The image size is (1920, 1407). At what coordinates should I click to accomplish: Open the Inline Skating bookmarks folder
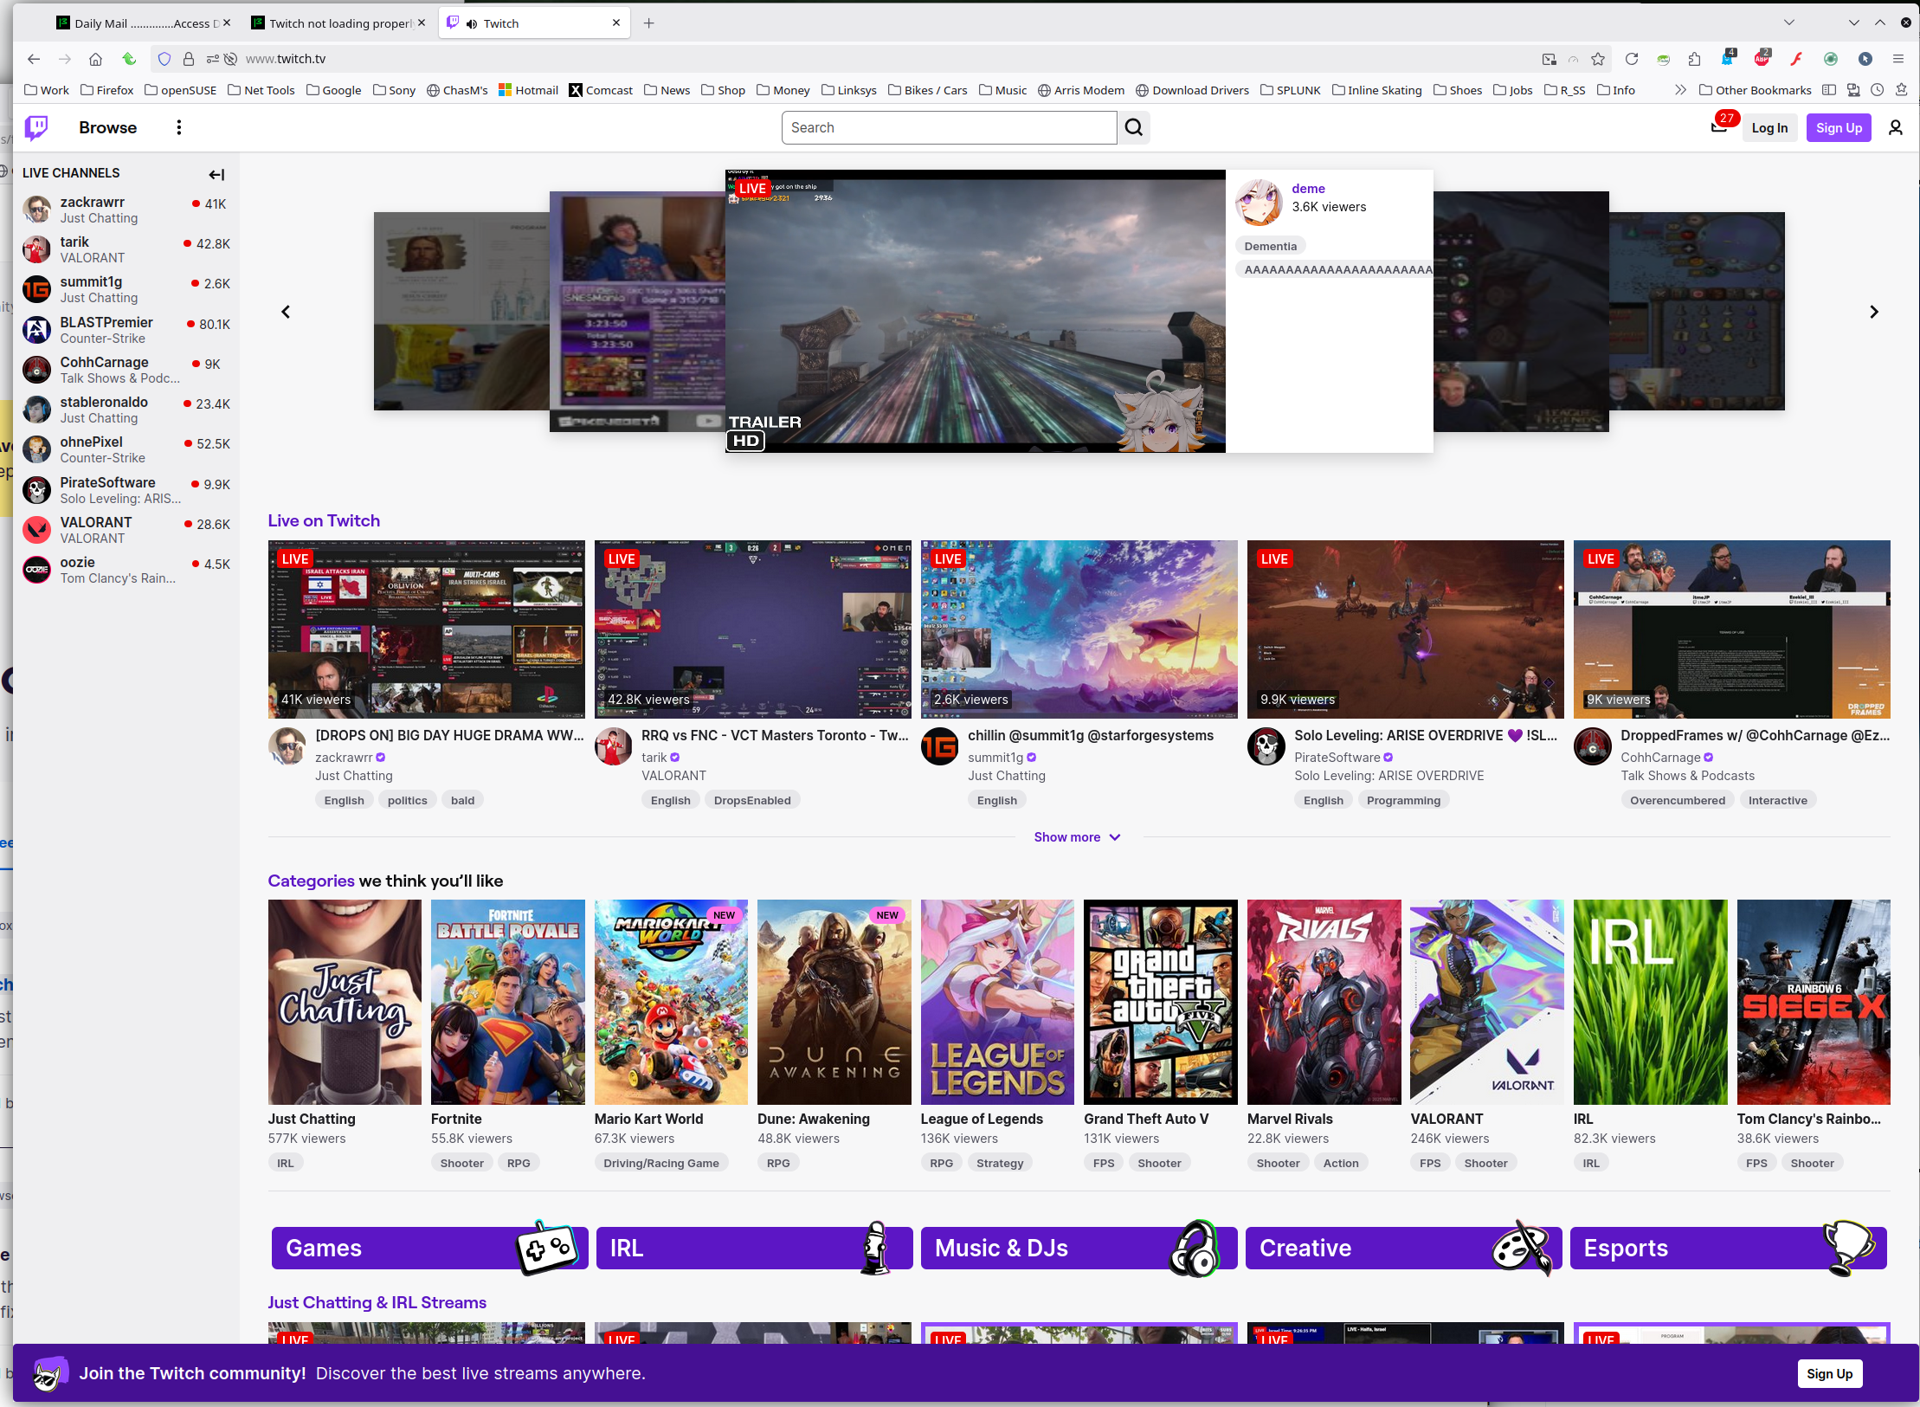coord(1376,90)
